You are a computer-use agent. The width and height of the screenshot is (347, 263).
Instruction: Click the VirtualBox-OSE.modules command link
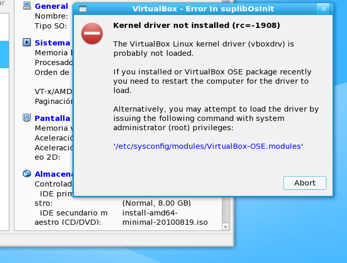pyautogui.click(x=208, y=146)
